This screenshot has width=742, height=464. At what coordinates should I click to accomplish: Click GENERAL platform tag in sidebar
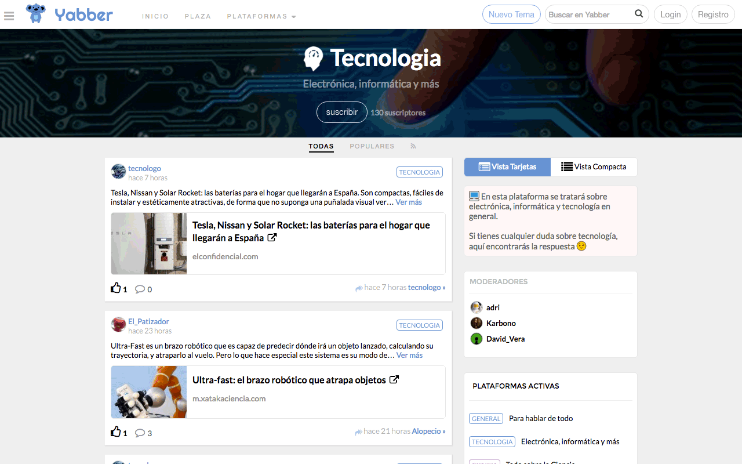pyautogui.click(x=486, y=418)
